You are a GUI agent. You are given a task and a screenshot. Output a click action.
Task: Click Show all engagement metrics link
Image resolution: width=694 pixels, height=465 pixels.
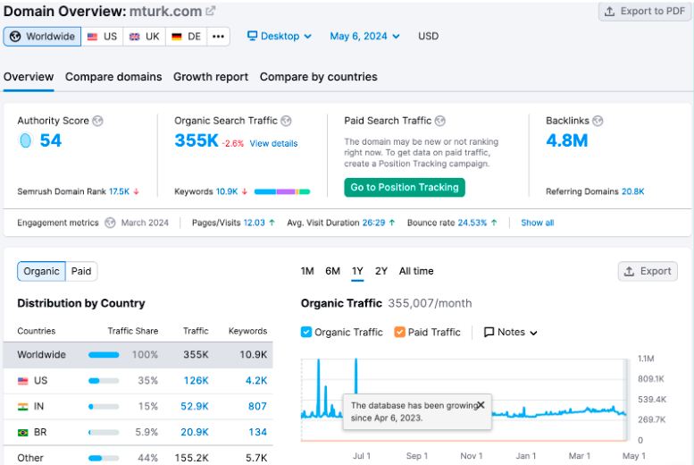coord(538,223)
